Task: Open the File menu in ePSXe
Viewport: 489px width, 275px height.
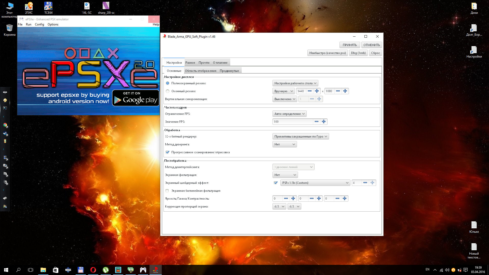Action: pos(20,24)
